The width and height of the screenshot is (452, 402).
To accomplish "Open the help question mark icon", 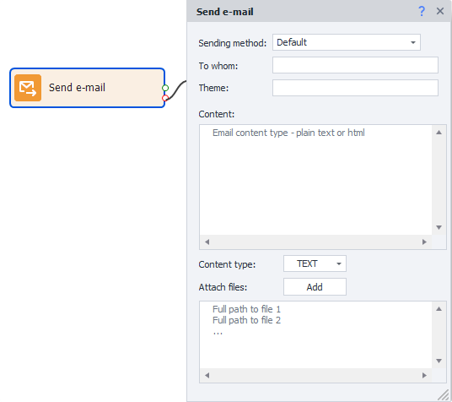I will [x=422, y=11].
